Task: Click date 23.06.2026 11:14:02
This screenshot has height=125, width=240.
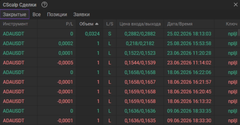Action: [x=189, y=63]
